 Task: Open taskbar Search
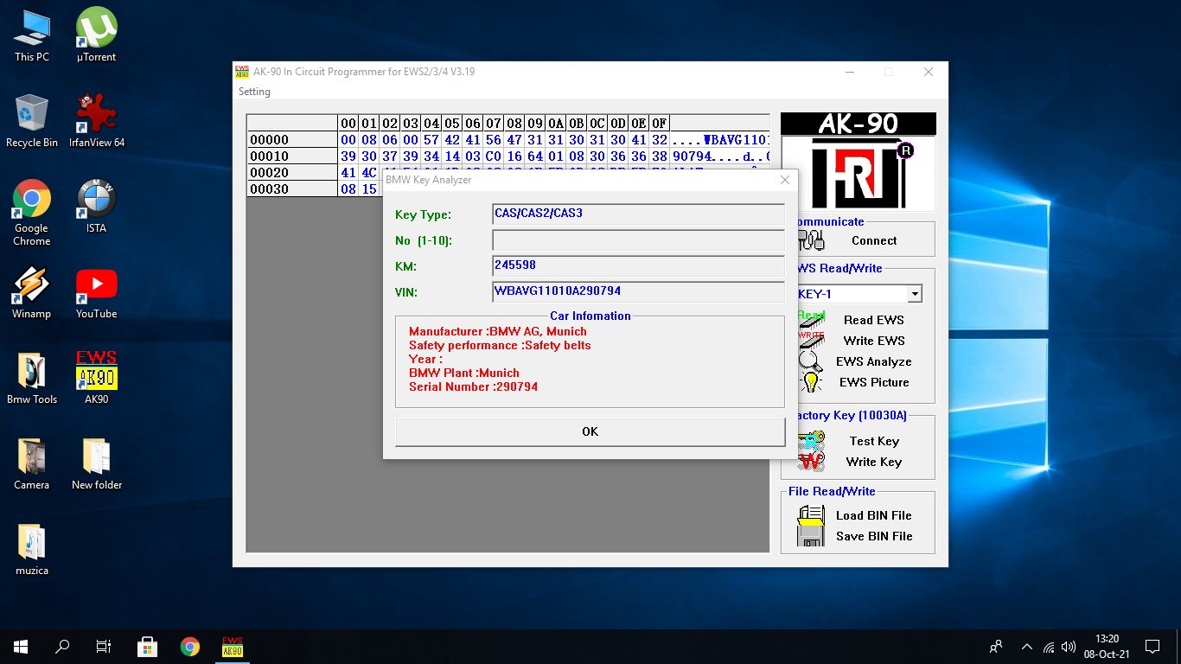click(62, 647)
